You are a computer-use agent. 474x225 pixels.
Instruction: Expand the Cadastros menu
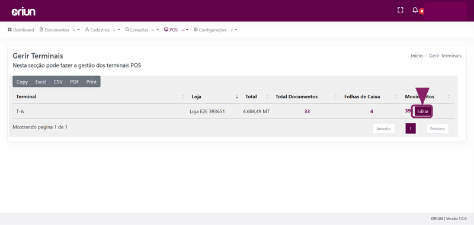click(x=103, y=30)
